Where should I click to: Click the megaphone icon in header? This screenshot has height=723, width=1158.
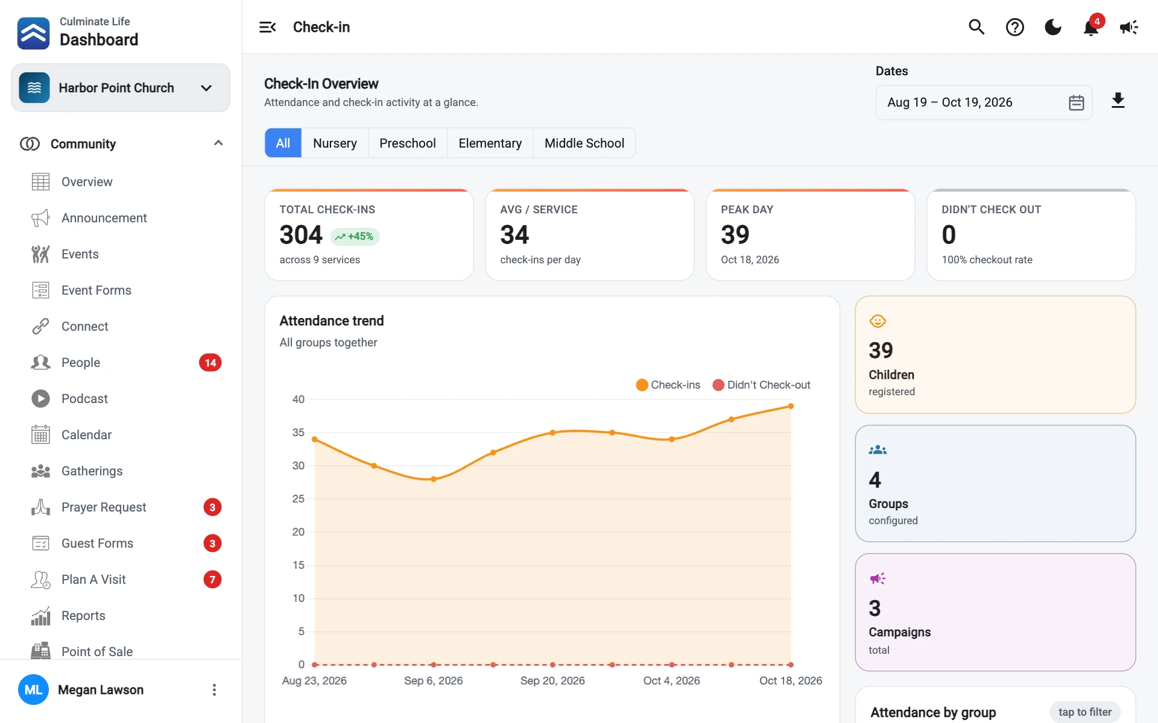pyautogui.click(x=1129, y=27)
